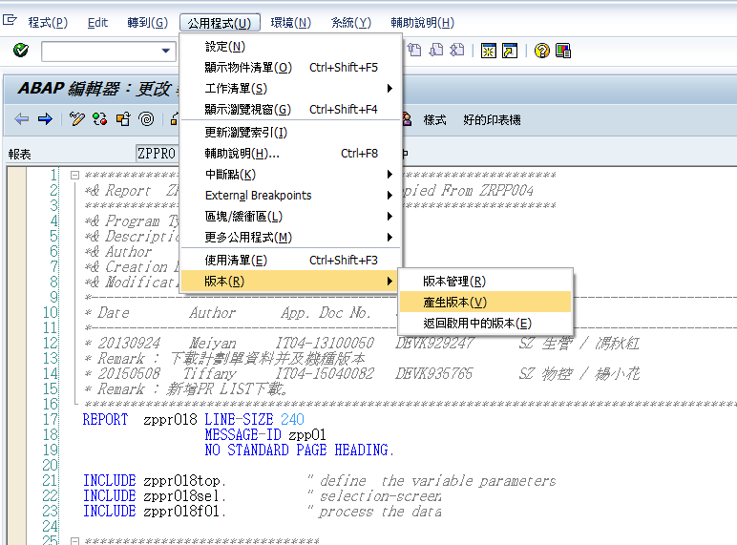Open the 系統(Y) menu

click(x=351, y=23)
